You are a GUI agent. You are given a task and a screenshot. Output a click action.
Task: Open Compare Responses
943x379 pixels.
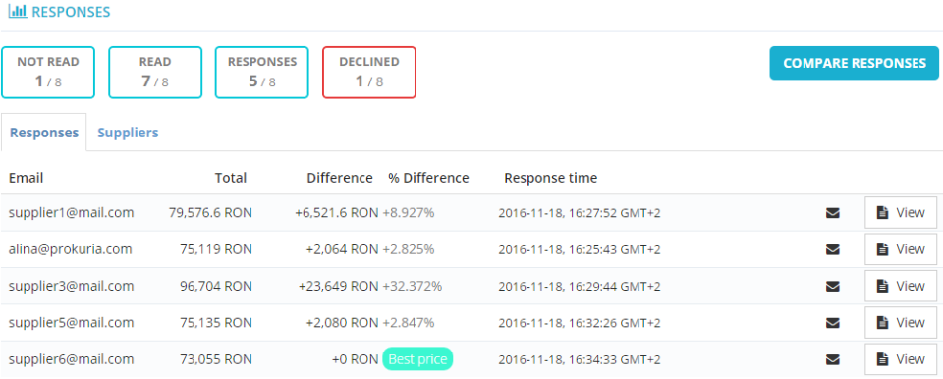(x=854, y=63)
